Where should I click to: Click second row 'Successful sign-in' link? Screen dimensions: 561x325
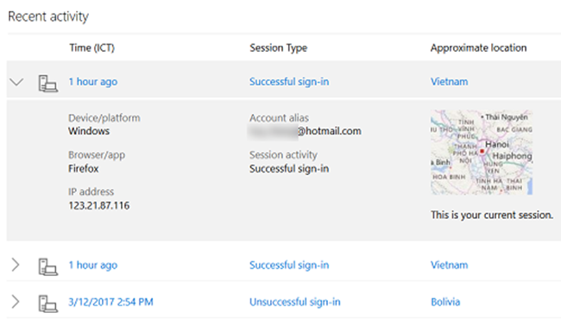pos(289,266)
